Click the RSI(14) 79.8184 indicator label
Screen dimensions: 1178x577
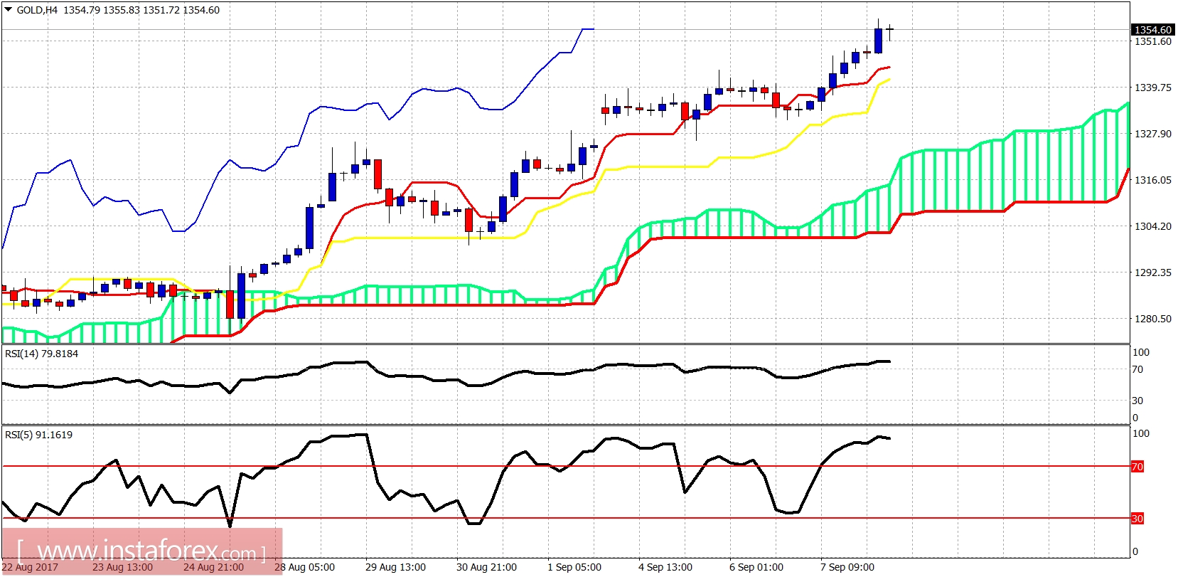click(x=41, y=354)
